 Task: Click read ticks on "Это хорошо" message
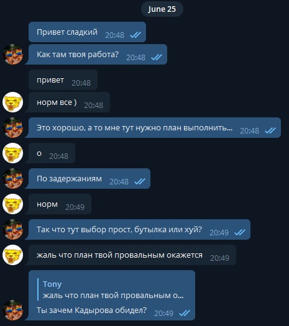(270, 130)
